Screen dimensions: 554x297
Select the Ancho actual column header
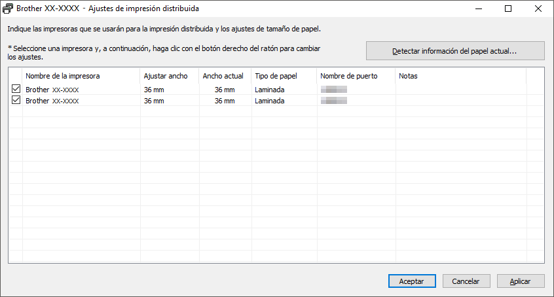point(224,76)
